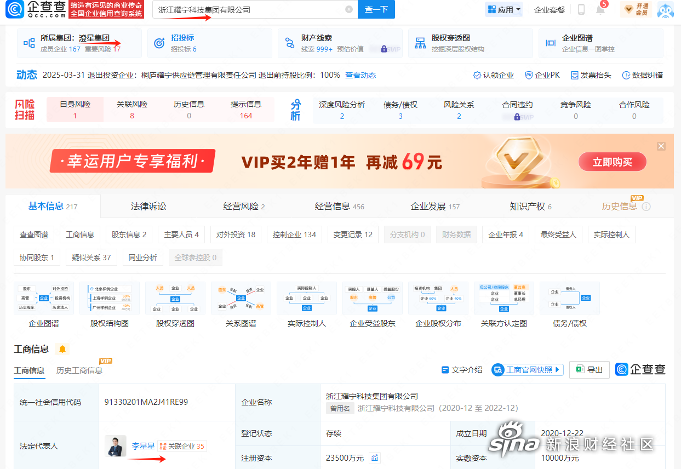Screen dimensions: 681x469
Task: Switch to the 经营风险 tab
Action: tap(244, 206)
